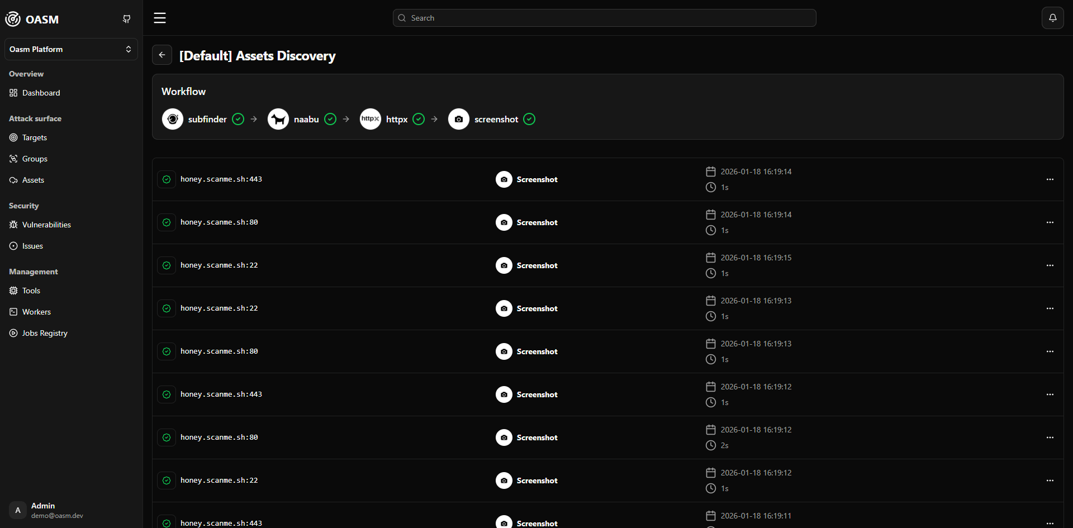Viewport: 1073px width, 528px height.
Task: Click the naabu step label
Action: (x=306, y=119)
